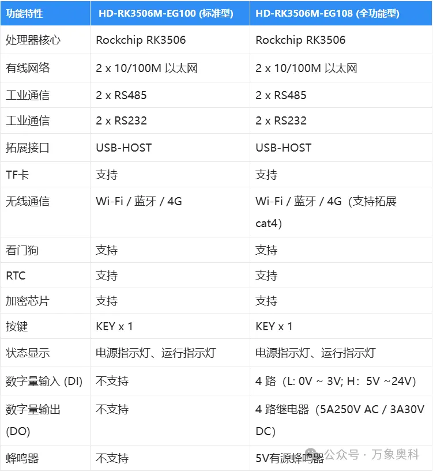The height and width of the screenshot is (472, 433).
Task: Click the 有线网络 row label
Action: 28,68
